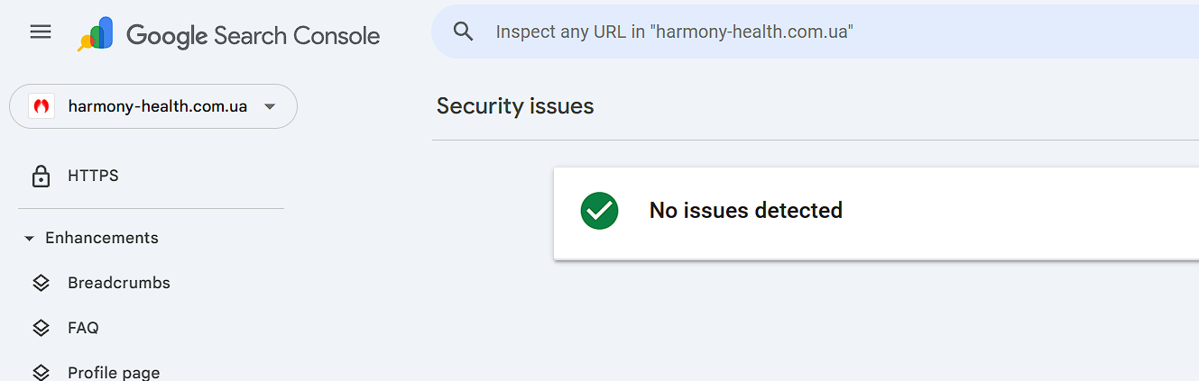Open the property selector dropdown arrow
The width and height of the screenshot is (1199, 381).
coord(269,107)
